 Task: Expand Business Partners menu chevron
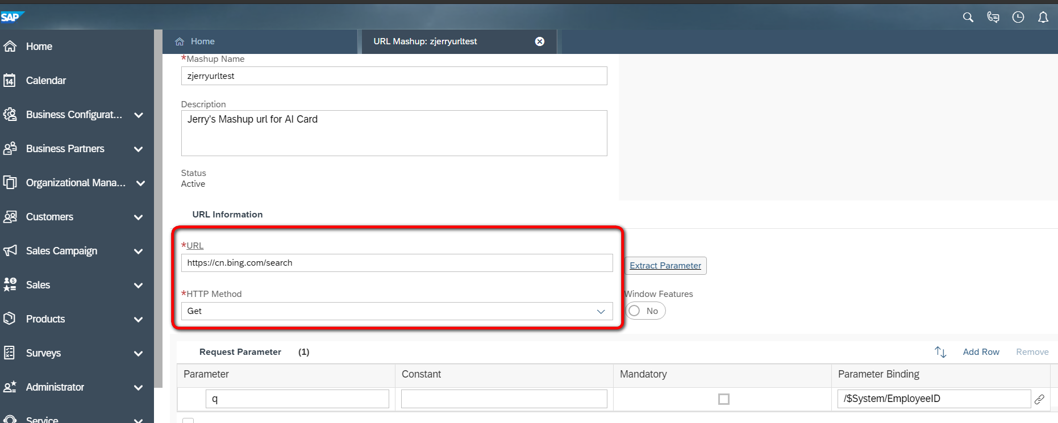coord(139,149)
